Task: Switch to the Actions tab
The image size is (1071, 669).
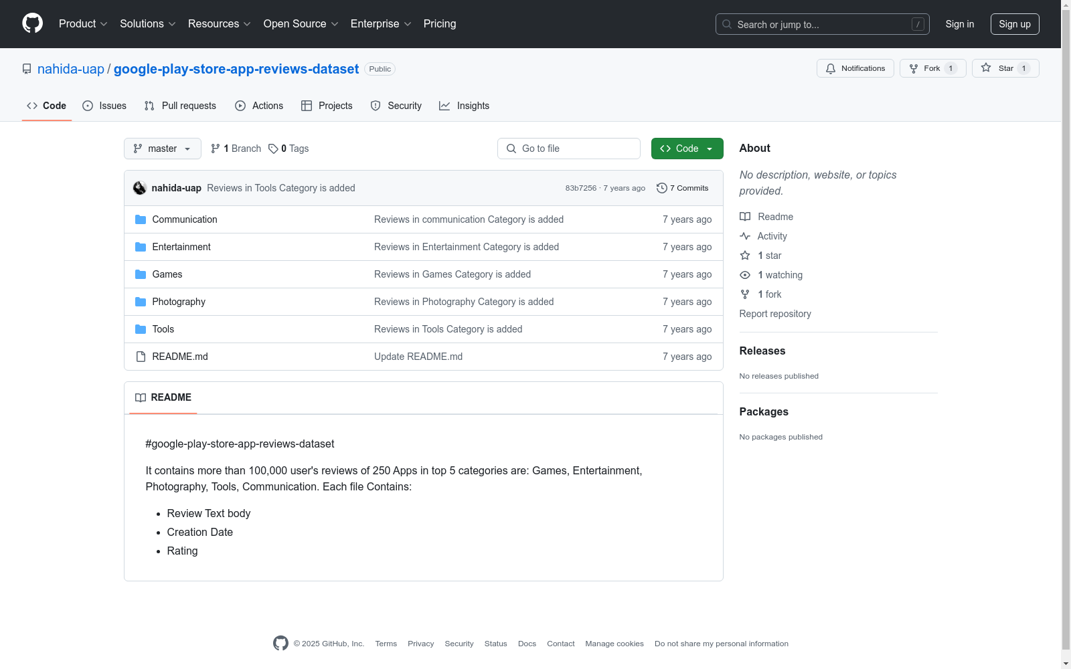Action: (259, 106)
